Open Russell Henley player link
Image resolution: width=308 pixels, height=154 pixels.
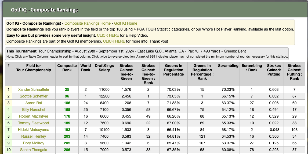coord(34,136)
